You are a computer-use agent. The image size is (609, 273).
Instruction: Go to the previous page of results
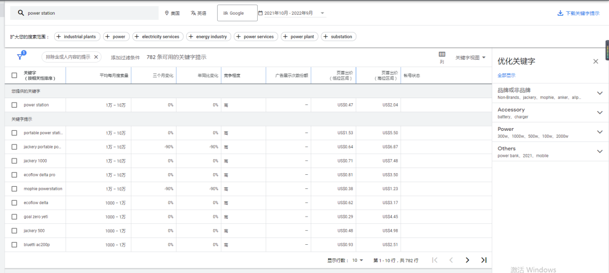pyautogui.click(x=451, y=260)
